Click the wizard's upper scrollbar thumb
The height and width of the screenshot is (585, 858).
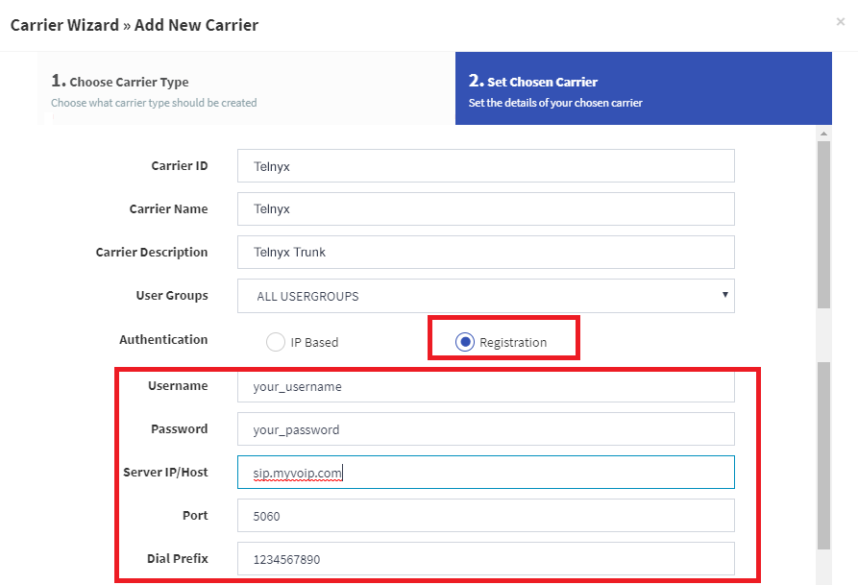click(823, 225)
